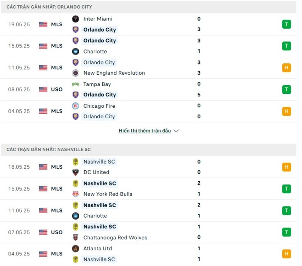Click the Tampa Bay team logo
Viewport: 302px width, 266px height.
pyautogui.click(x=75, y=84)
